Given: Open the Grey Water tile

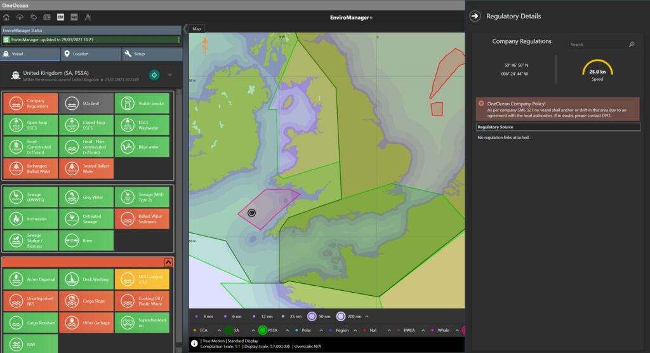Looking at the screenshot, I should tap(86, 197).
